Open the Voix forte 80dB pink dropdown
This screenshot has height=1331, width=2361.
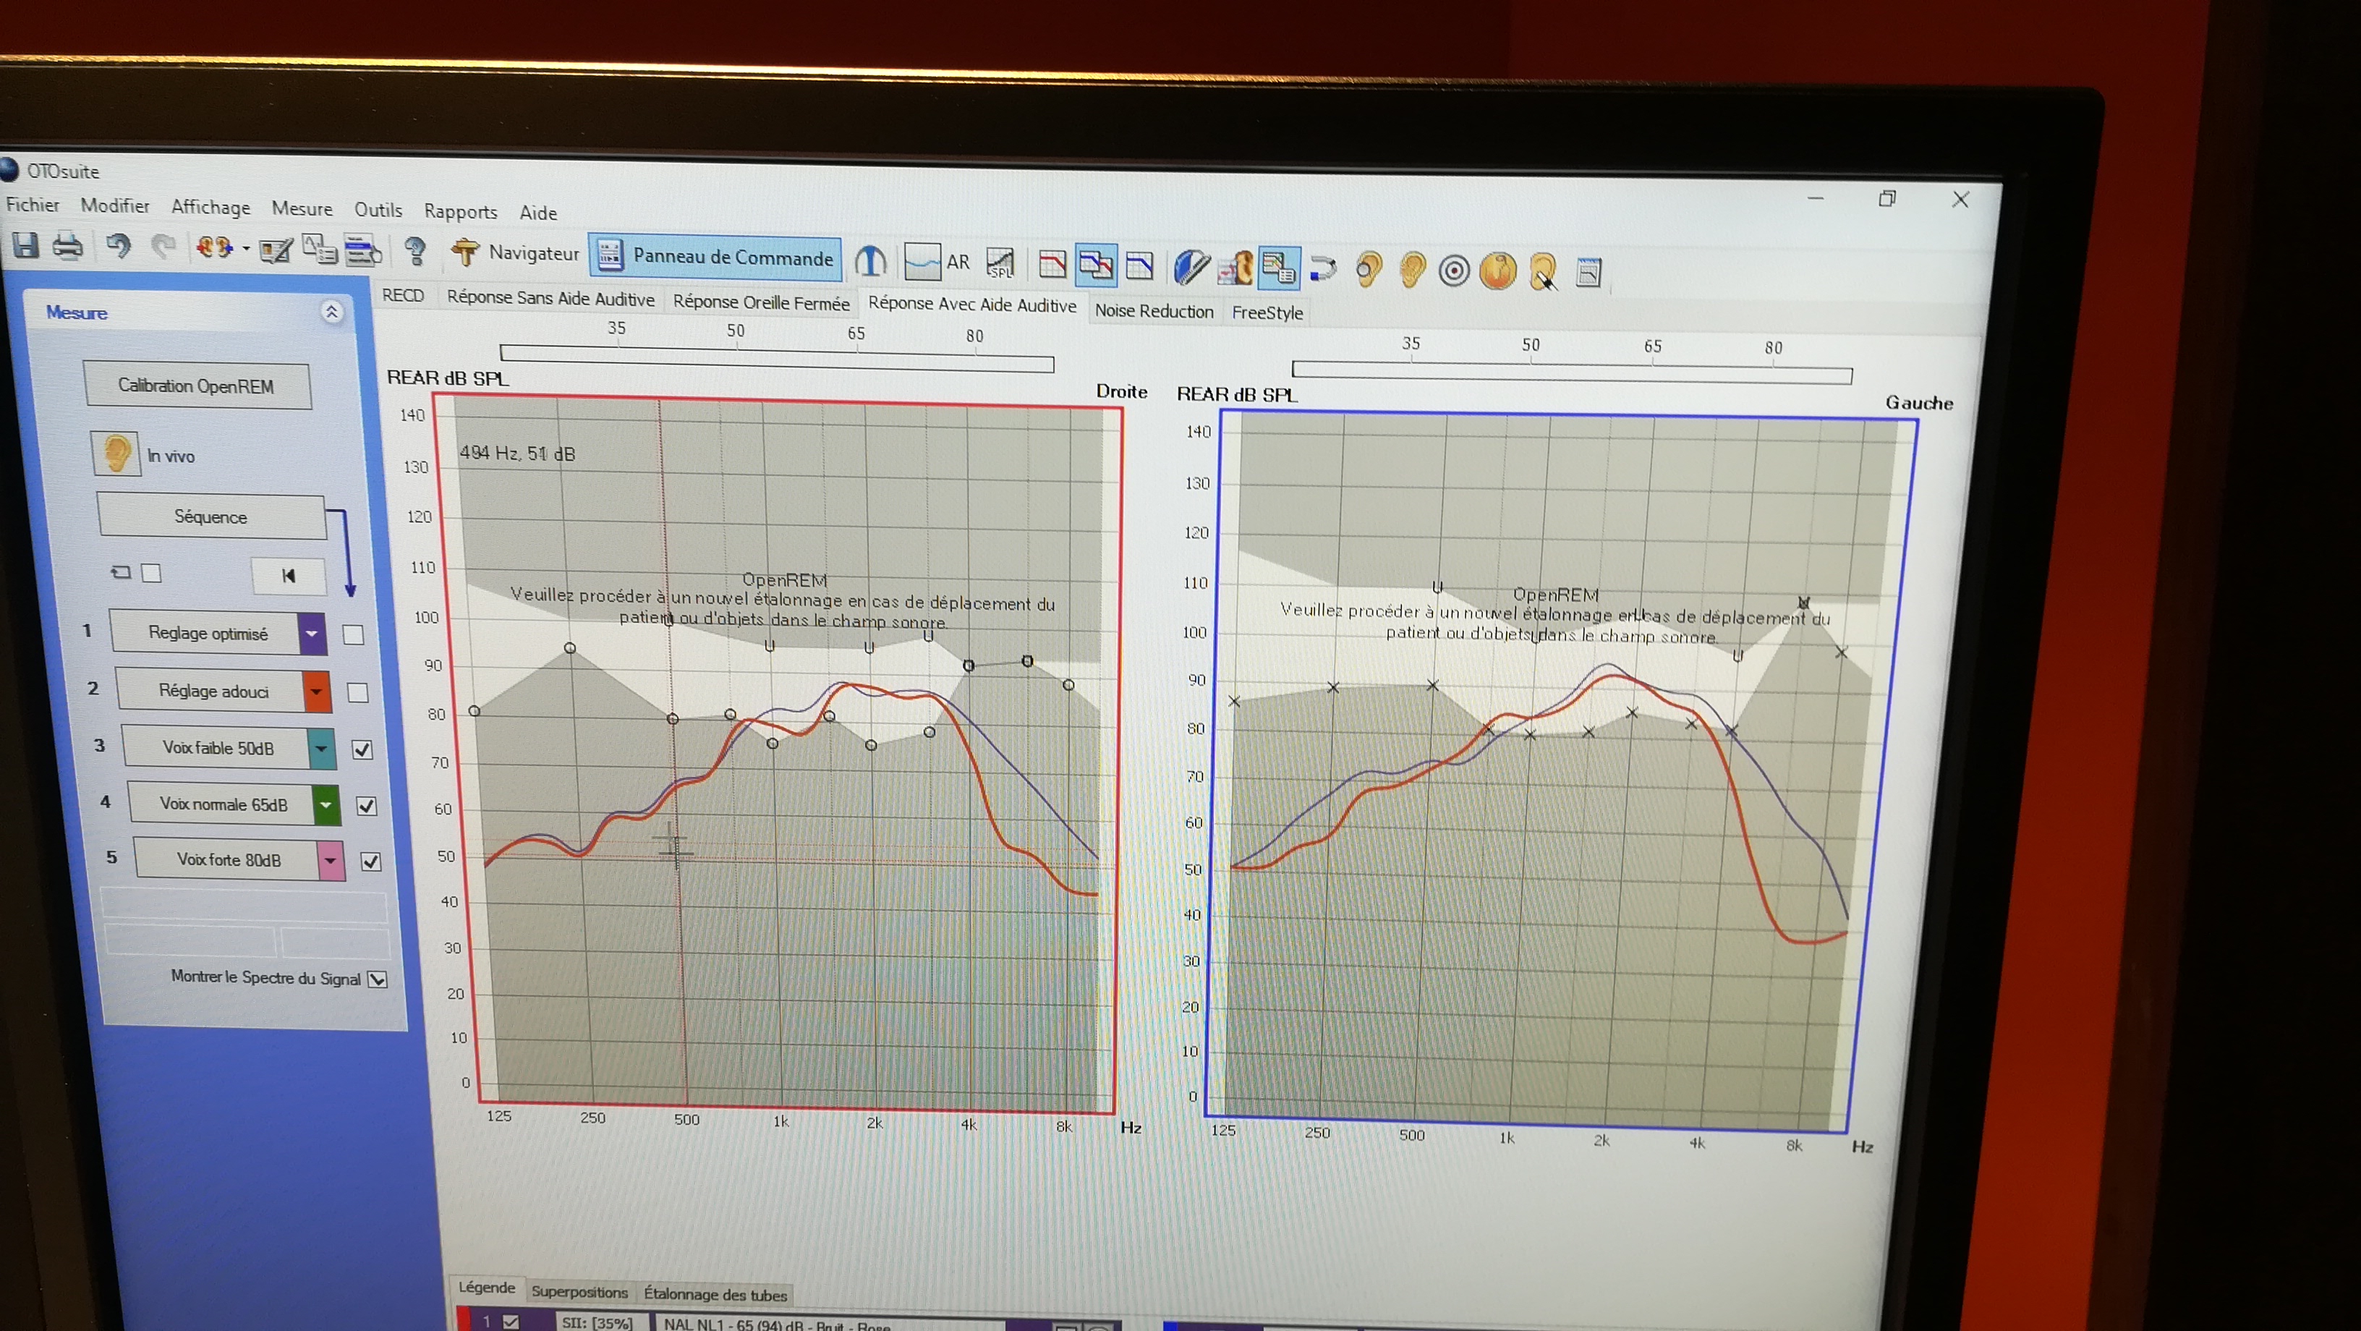pos(331,861)
